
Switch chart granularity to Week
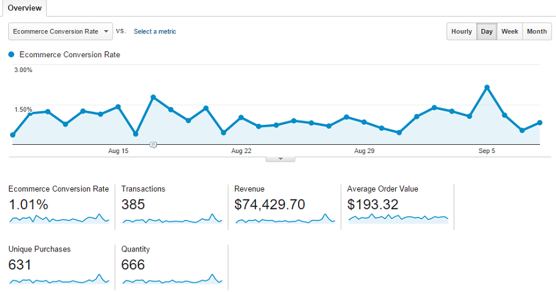(x=510, y=32)
